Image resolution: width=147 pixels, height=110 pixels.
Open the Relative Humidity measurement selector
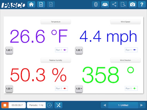coord(56,60)
